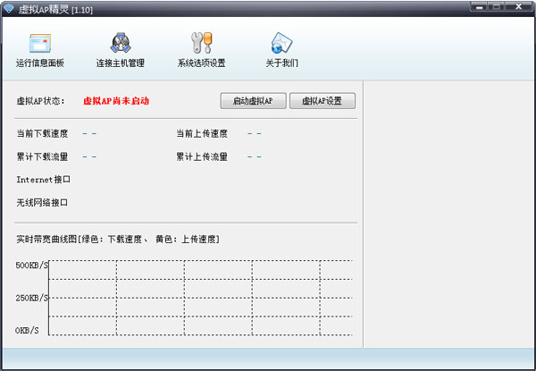
Task: Click the 500KB/S axis label
Action: point(32,265)
